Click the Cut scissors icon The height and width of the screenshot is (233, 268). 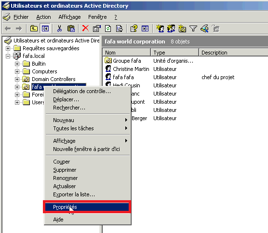tap(59, 28)
